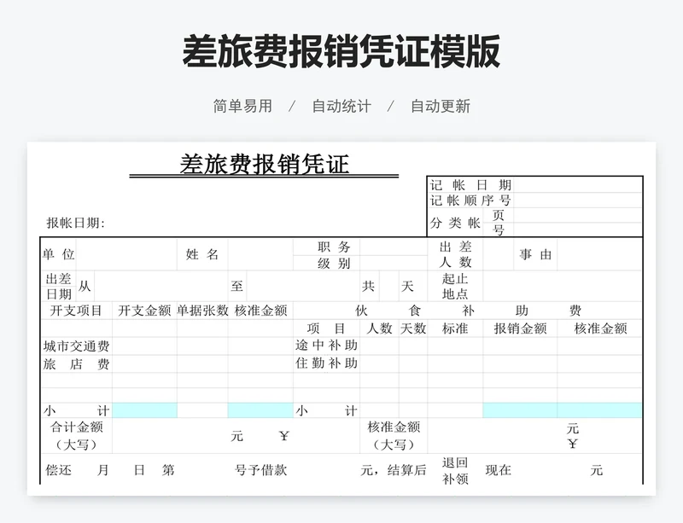
Task: Click the empty field next to 记帐顺序号
Action: click(578, 200)
